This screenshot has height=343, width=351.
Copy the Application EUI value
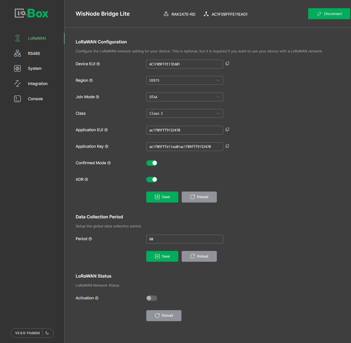(227, 130)
